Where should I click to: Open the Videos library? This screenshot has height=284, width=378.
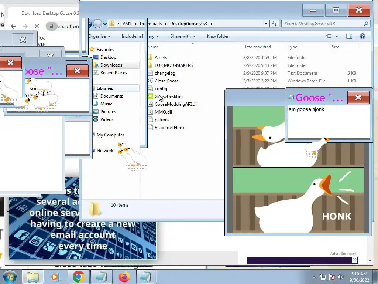click(x=107, y=119)
